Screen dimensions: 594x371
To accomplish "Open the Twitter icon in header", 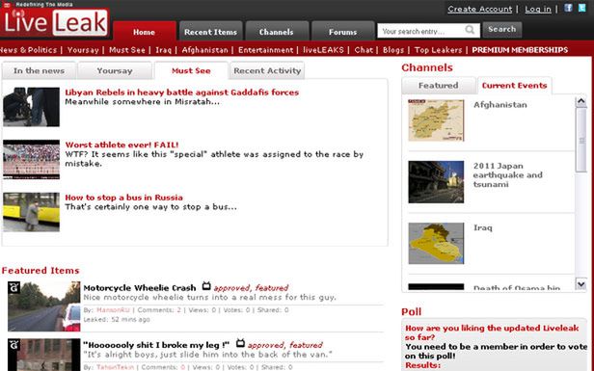I will point(581,8).
